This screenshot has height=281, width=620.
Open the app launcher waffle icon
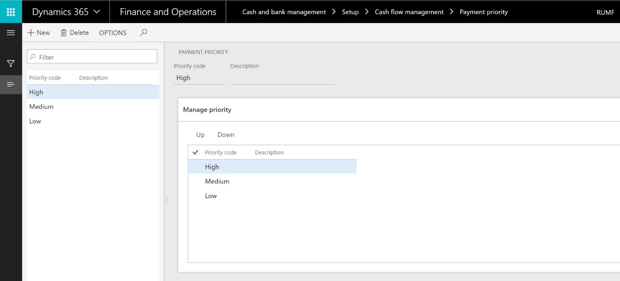coord(11,12)
